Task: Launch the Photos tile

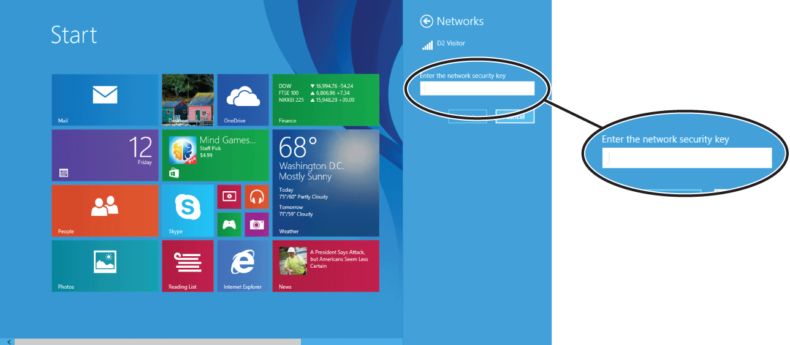Action: click(x=105, y=265)
